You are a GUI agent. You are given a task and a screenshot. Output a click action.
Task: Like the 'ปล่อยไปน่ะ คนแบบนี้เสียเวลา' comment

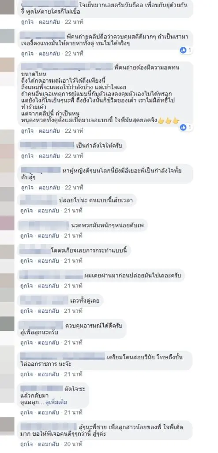(x=27, y=211)
